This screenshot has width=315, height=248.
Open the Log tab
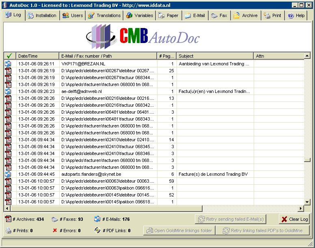(13, 15)
